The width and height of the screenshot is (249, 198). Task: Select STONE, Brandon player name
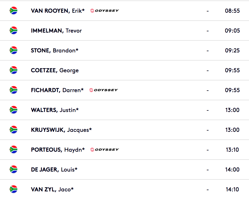(x=55, y=51)
